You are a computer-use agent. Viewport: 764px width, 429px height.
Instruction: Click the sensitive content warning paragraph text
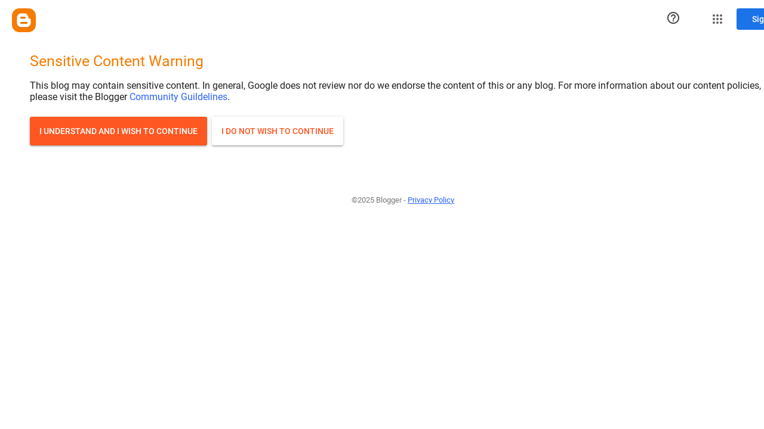click(358, 86)
